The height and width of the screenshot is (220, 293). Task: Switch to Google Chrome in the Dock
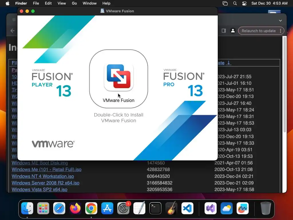[91, 208]
